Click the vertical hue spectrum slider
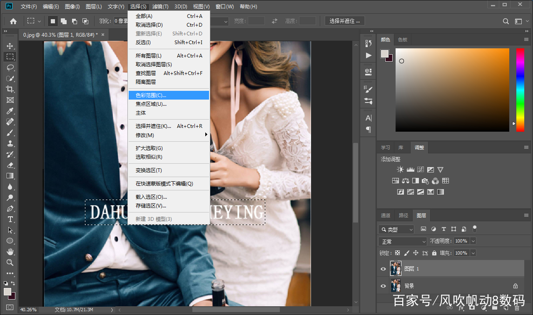This screenshot has width=533, height=315. [x=520, y=90]
